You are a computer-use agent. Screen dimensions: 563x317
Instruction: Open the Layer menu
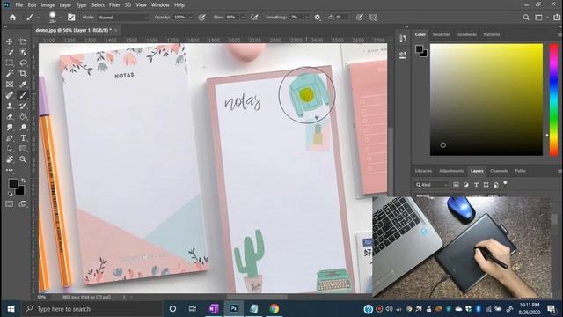point(65,5)
